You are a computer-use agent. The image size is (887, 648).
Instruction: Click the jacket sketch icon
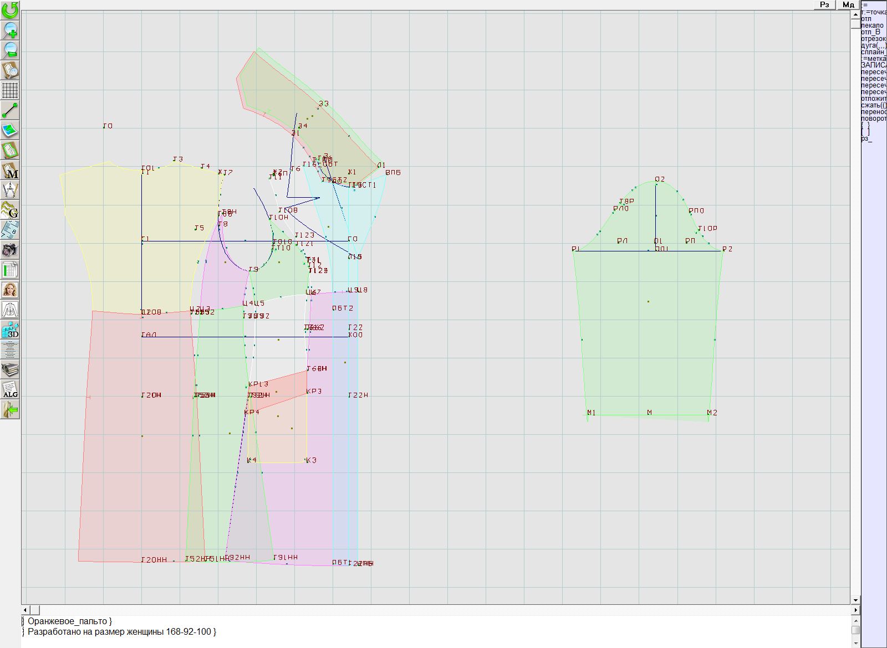[x=10, y=310]
